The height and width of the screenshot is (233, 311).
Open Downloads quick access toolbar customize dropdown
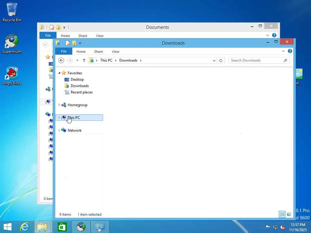pyautogui.click(x=80, y=43)
